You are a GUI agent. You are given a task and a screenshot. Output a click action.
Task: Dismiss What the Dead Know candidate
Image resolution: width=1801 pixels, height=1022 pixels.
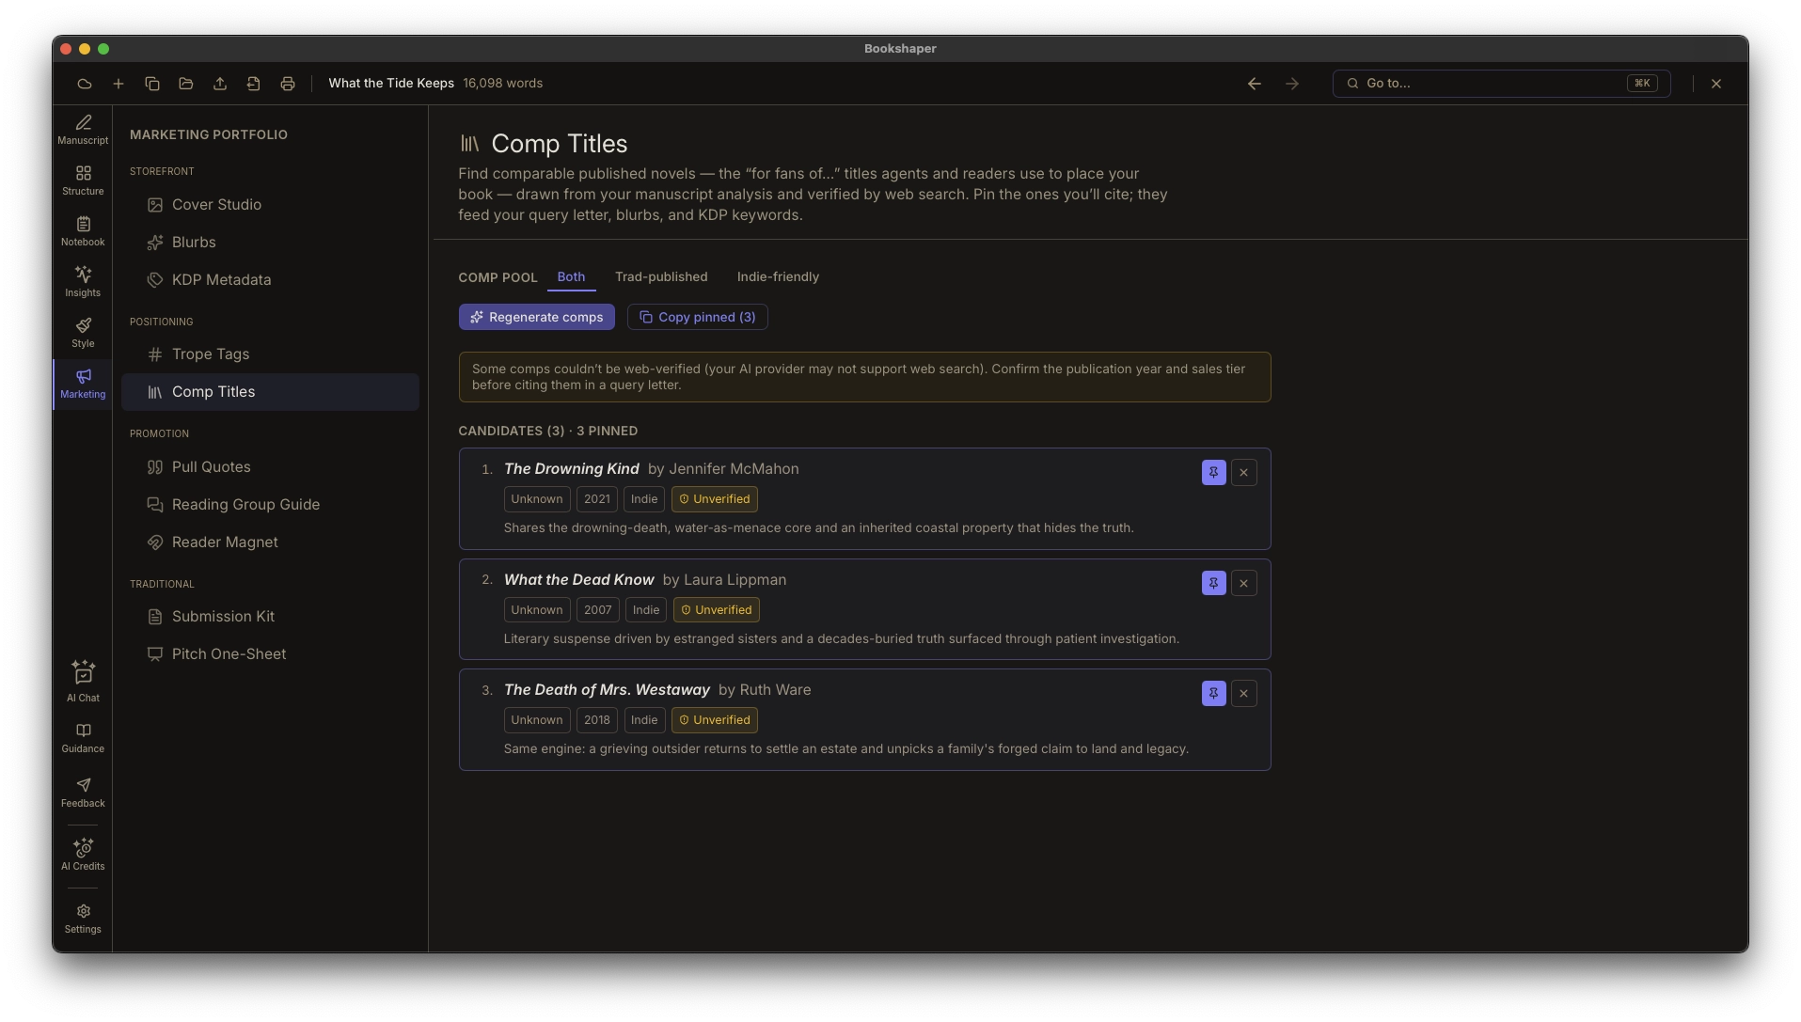[x=1244, y=584]
